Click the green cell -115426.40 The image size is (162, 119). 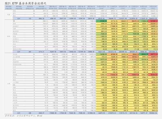pos(144,21)
